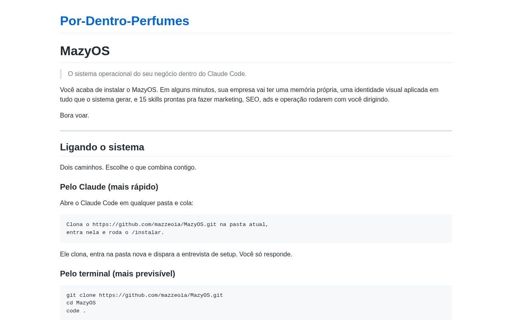Click the 'git clone' command line

145,296
